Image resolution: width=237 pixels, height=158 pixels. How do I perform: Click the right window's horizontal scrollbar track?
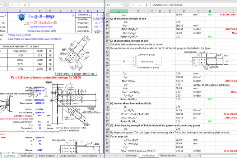click(219, 155)
